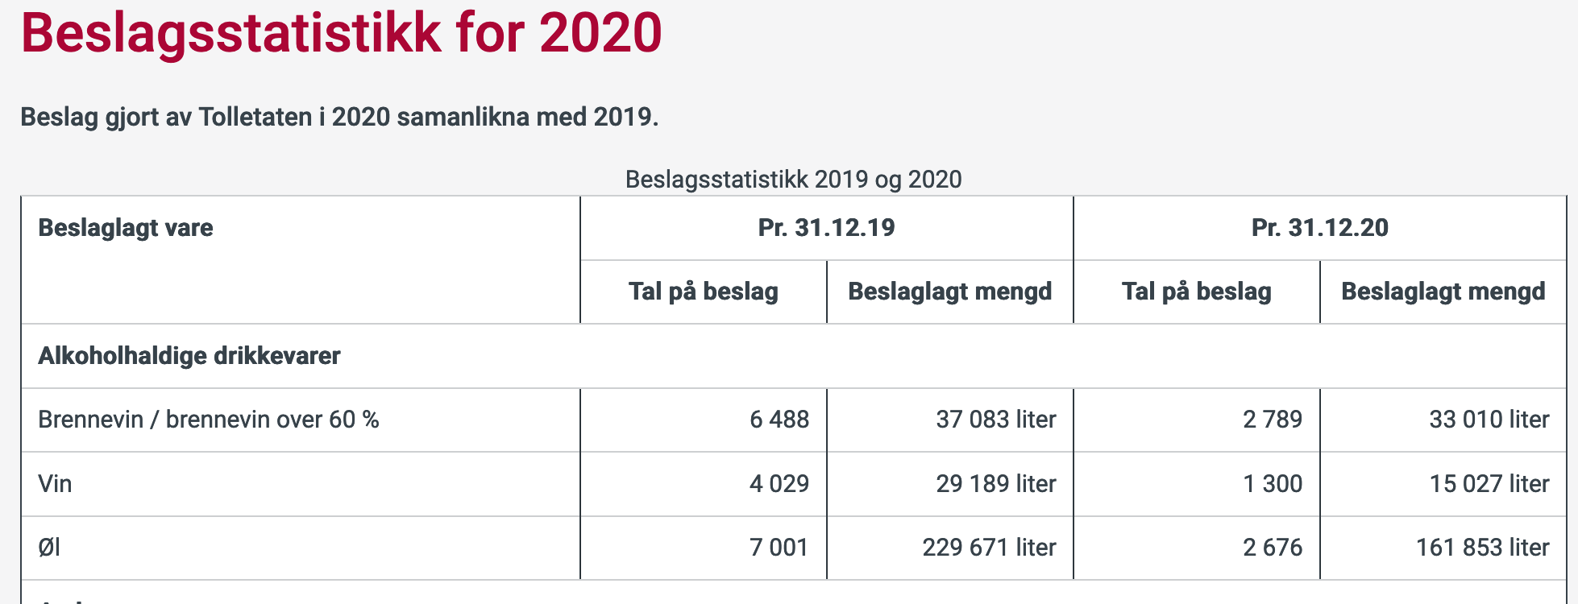Image resolution: width=1578 pixels, height=604 pixels.
Task: Click the 2 676 seizure count cell
Action: (1273, 548)
